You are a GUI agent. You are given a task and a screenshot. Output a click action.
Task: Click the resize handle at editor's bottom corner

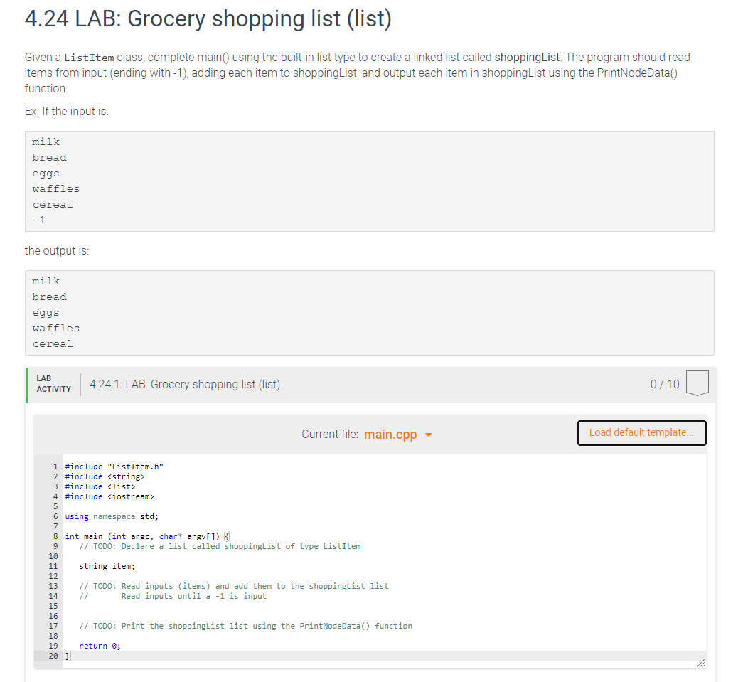702,661
